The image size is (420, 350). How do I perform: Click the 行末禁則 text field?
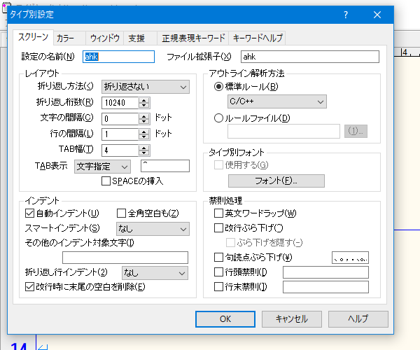click(325, 287)
